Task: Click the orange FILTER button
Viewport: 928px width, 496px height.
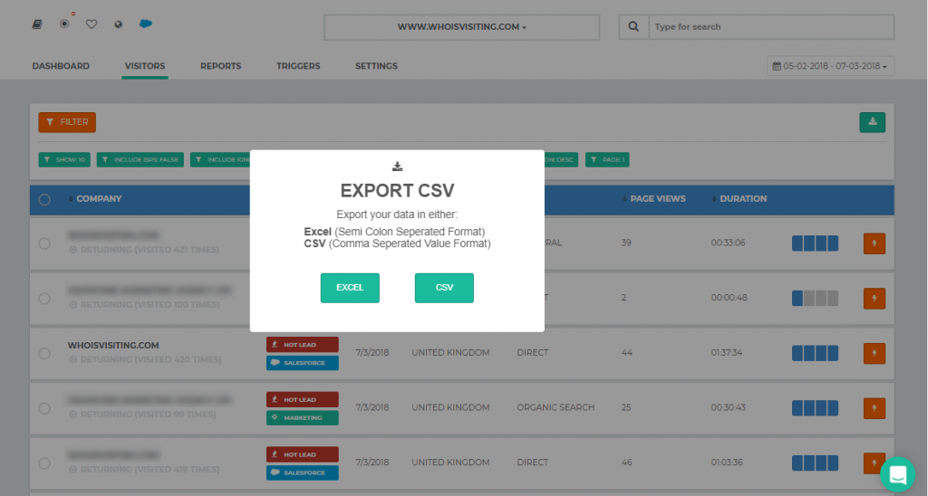Action: pyautogui.click(x=67, y=122)
